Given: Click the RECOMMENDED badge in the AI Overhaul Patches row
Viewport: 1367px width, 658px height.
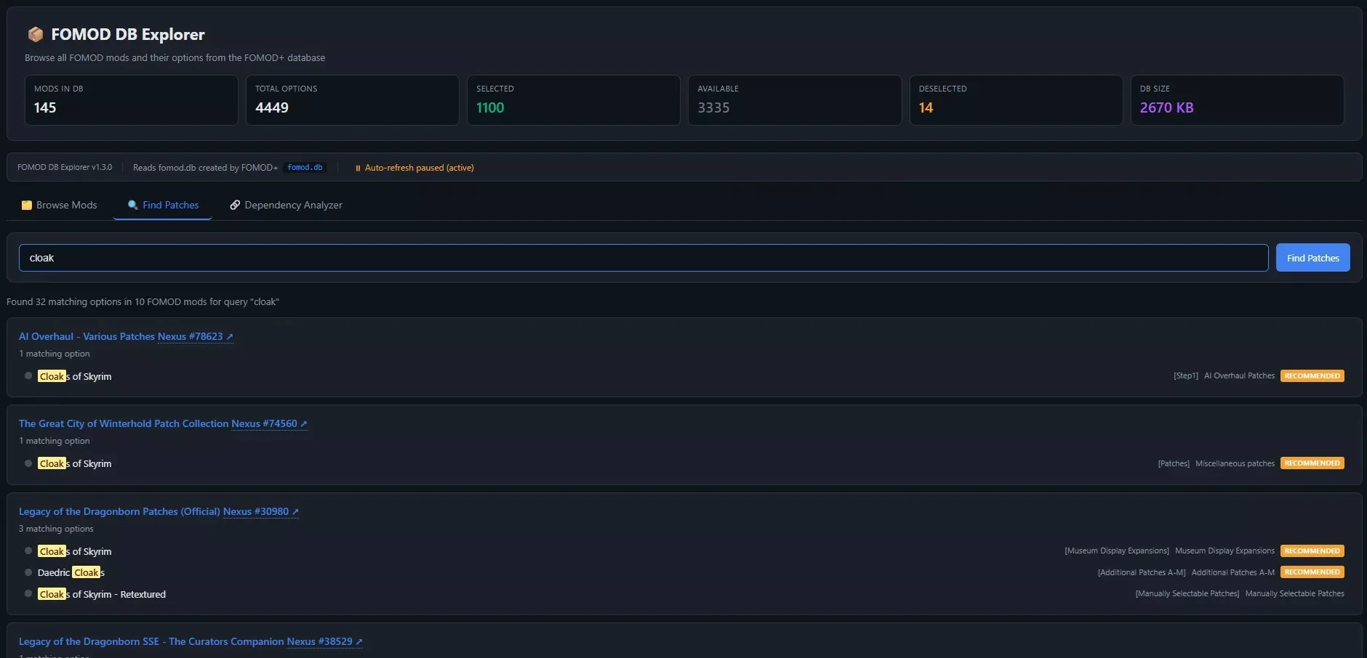Looking at the screenshot, I should click(1312, 376).
